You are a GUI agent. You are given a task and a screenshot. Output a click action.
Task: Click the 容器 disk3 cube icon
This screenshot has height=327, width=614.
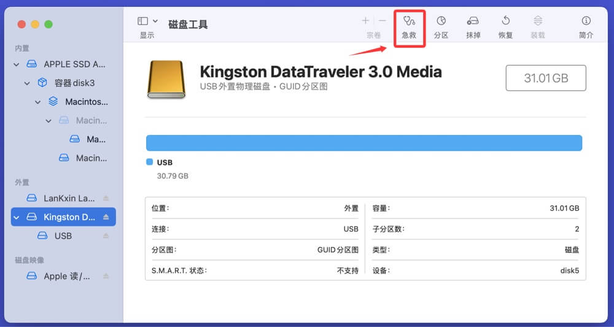(x=42, y=83)
